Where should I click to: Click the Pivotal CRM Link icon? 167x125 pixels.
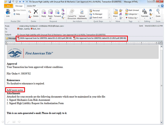click(8, 13)
